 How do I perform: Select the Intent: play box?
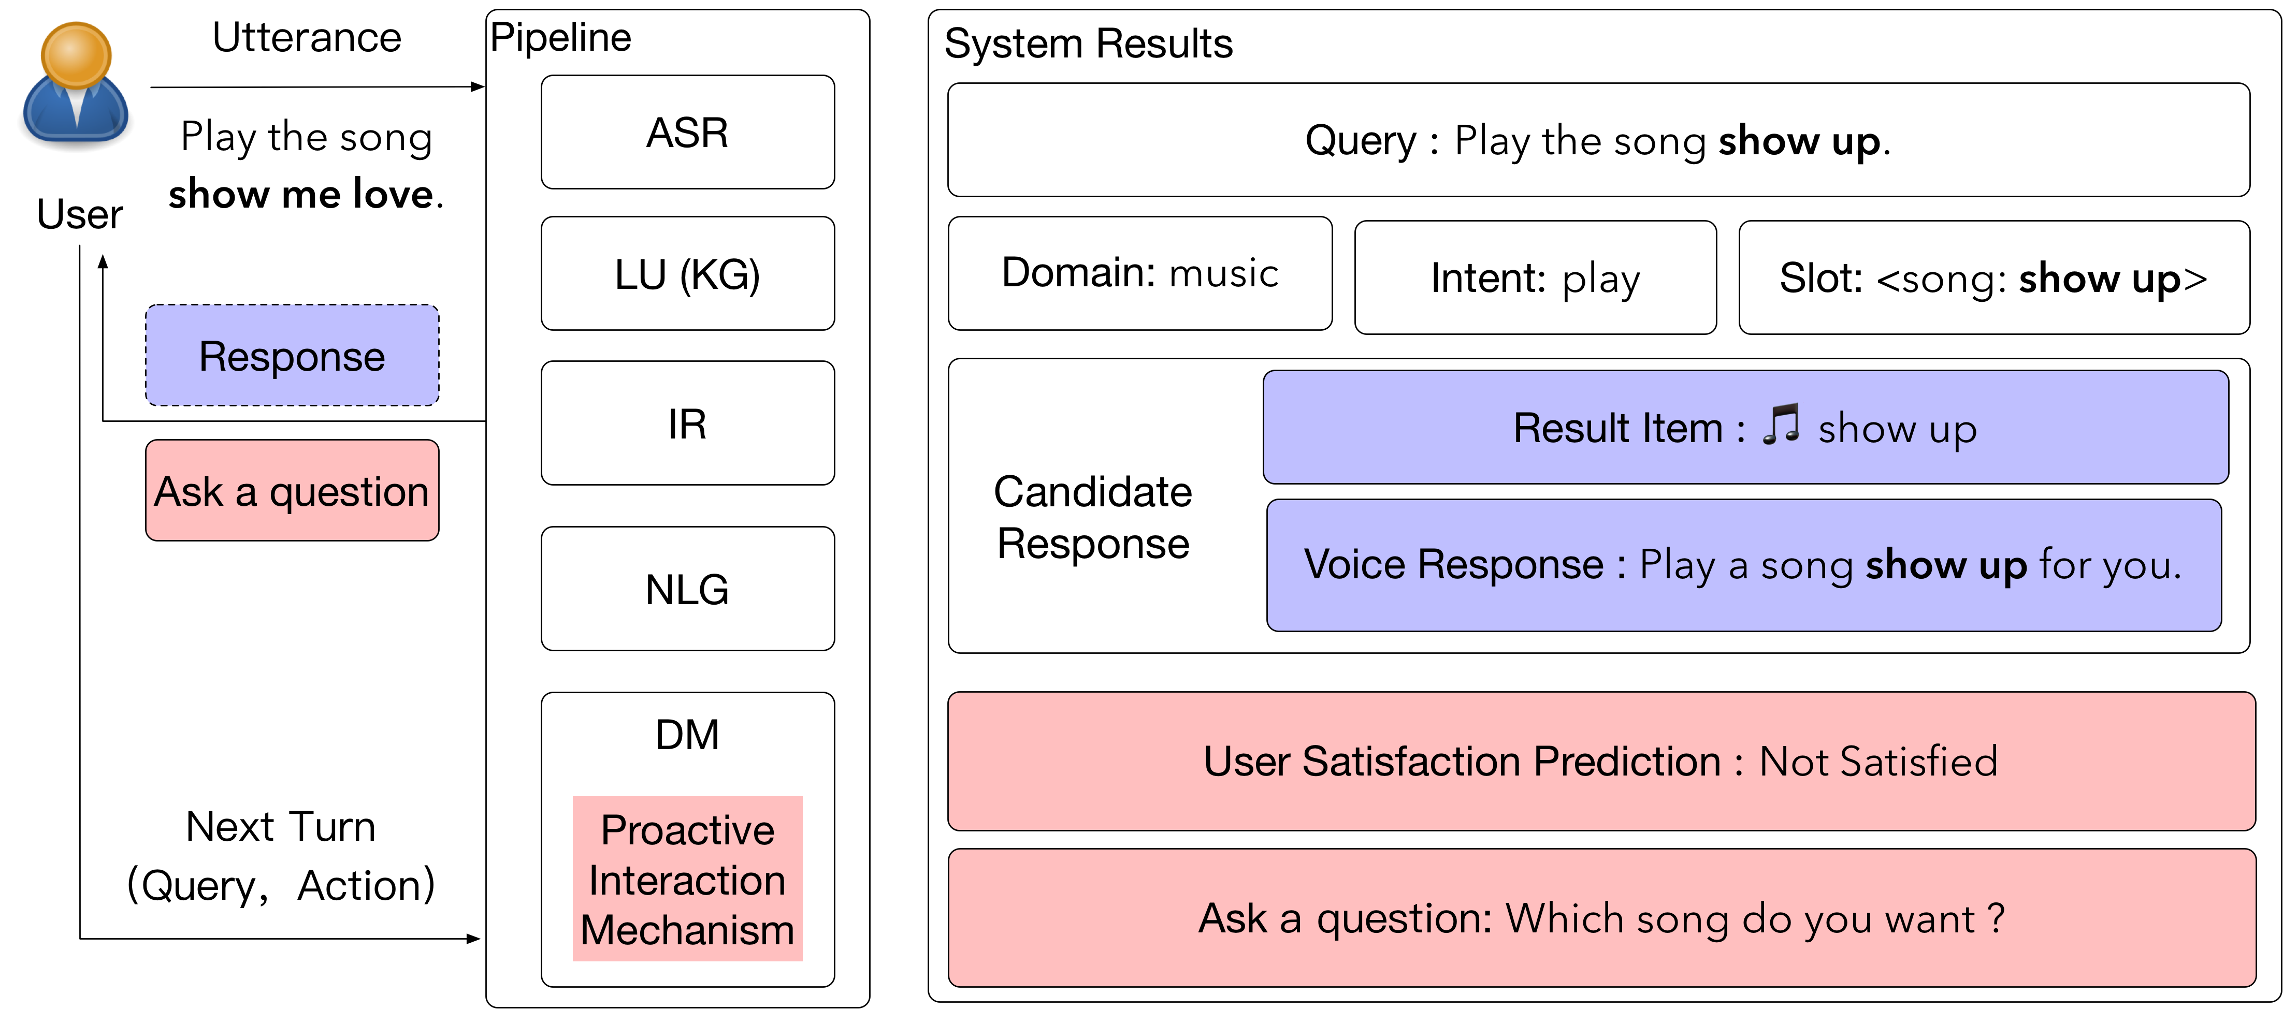(1536, 277)
